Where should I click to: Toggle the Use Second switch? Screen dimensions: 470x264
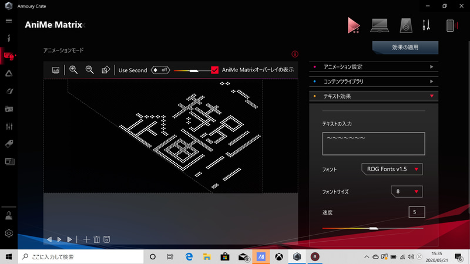pos(160,70)
